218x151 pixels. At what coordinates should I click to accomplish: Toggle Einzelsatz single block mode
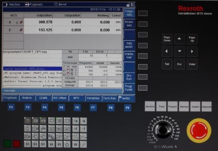click(x=129, y=24)
